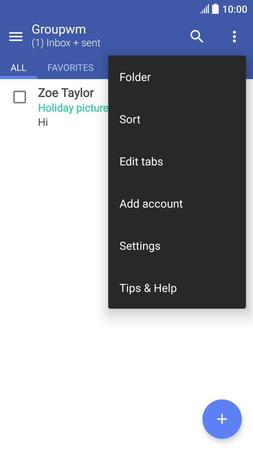Tap the email preview text saying Hi
This screenshot has height=450, width=253.
(x=43, y=122)
